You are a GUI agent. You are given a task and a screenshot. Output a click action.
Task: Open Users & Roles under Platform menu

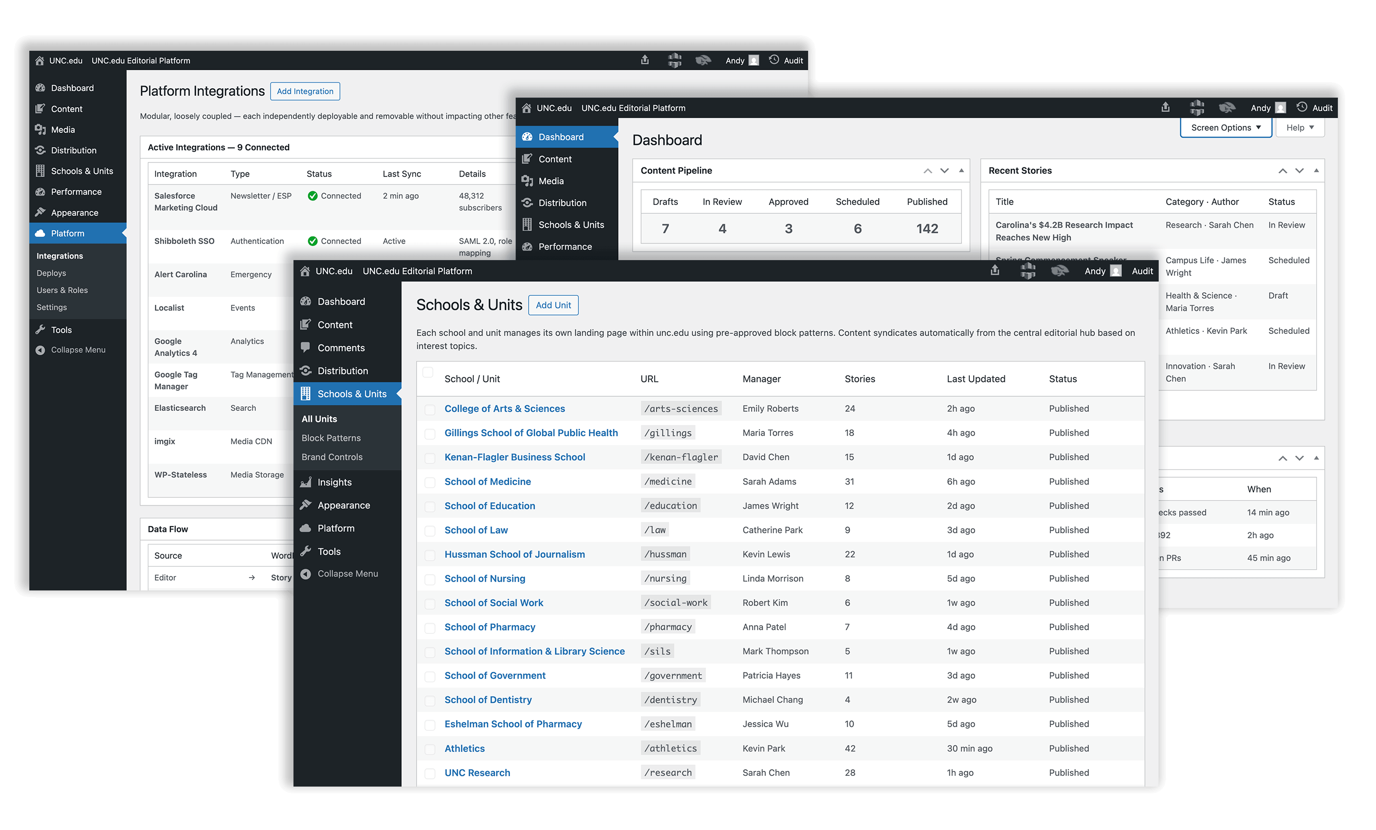(62, 290)
